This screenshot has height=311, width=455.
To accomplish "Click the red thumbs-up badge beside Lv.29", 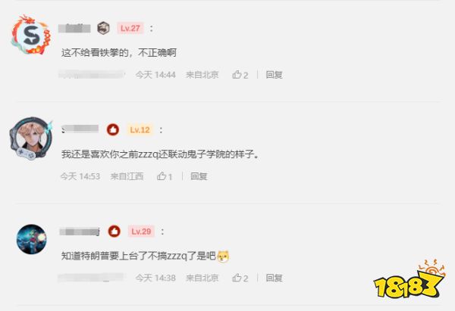I will click(115, 231).
